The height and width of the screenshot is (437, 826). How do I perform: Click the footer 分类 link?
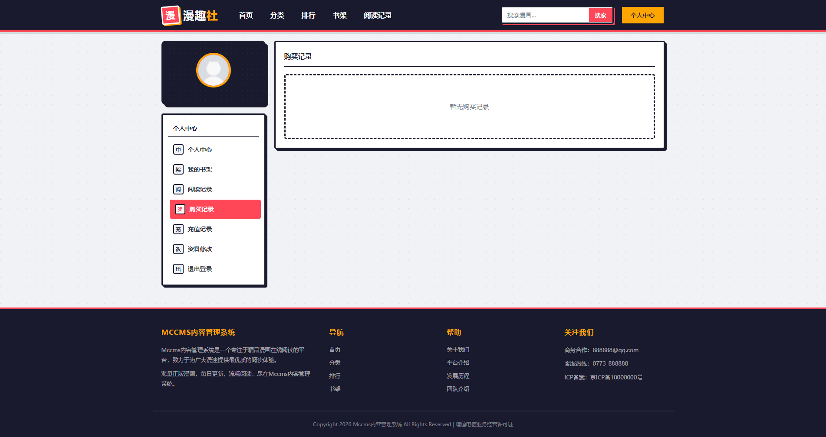tap(335, 363)
